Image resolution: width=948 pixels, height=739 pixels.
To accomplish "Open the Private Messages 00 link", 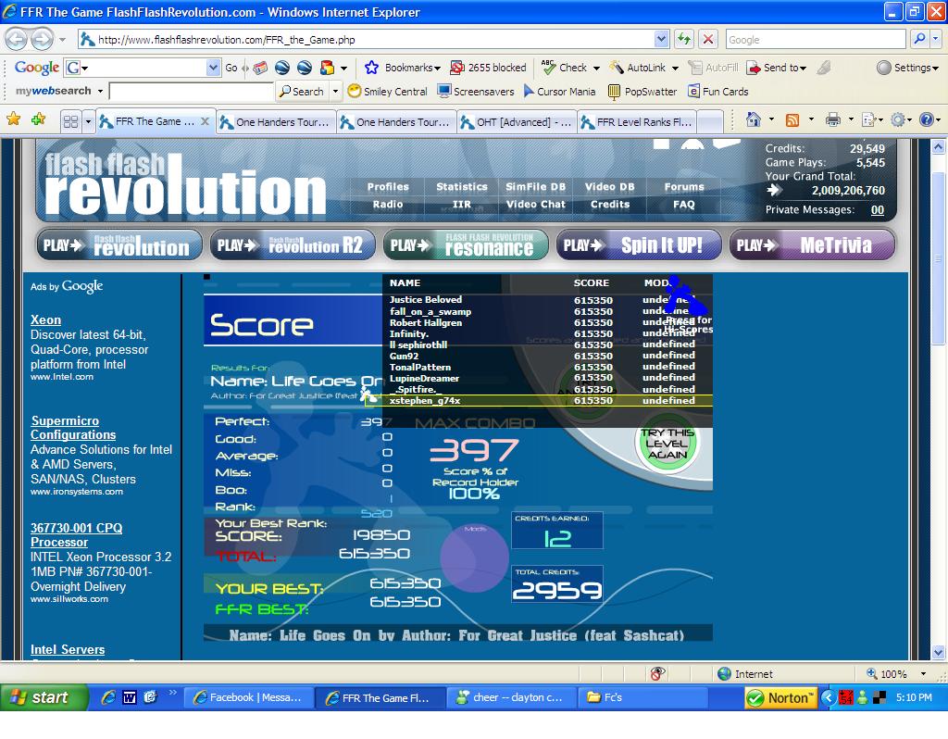I will 878,210.
